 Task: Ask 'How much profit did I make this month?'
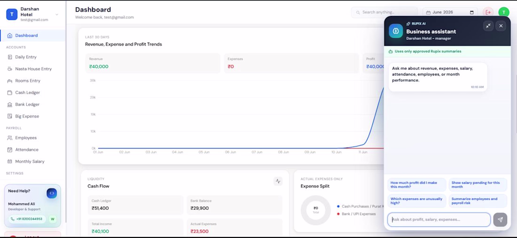click(x=417, y=184)
